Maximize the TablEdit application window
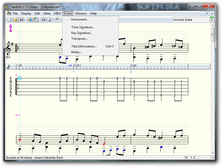Viewport: 222px width, 167px height. tap(199, 6)
